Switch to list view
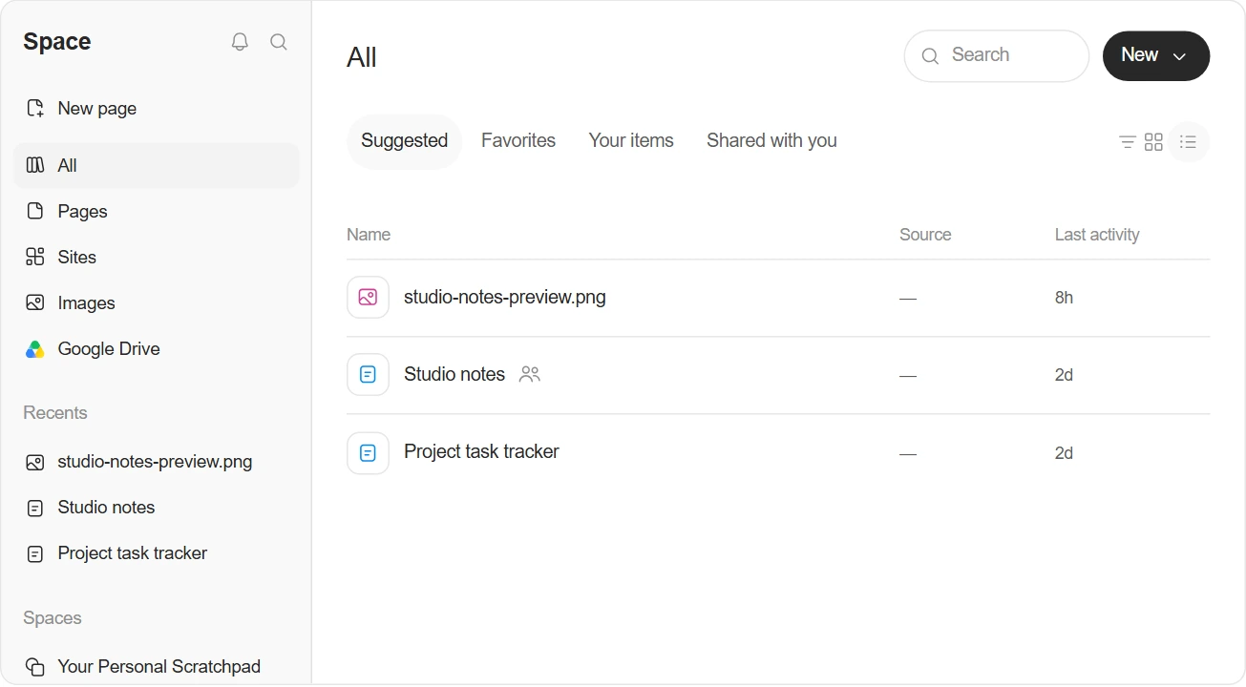The height and width of the screenshot is (687, 1246). tap(1189, 142)
